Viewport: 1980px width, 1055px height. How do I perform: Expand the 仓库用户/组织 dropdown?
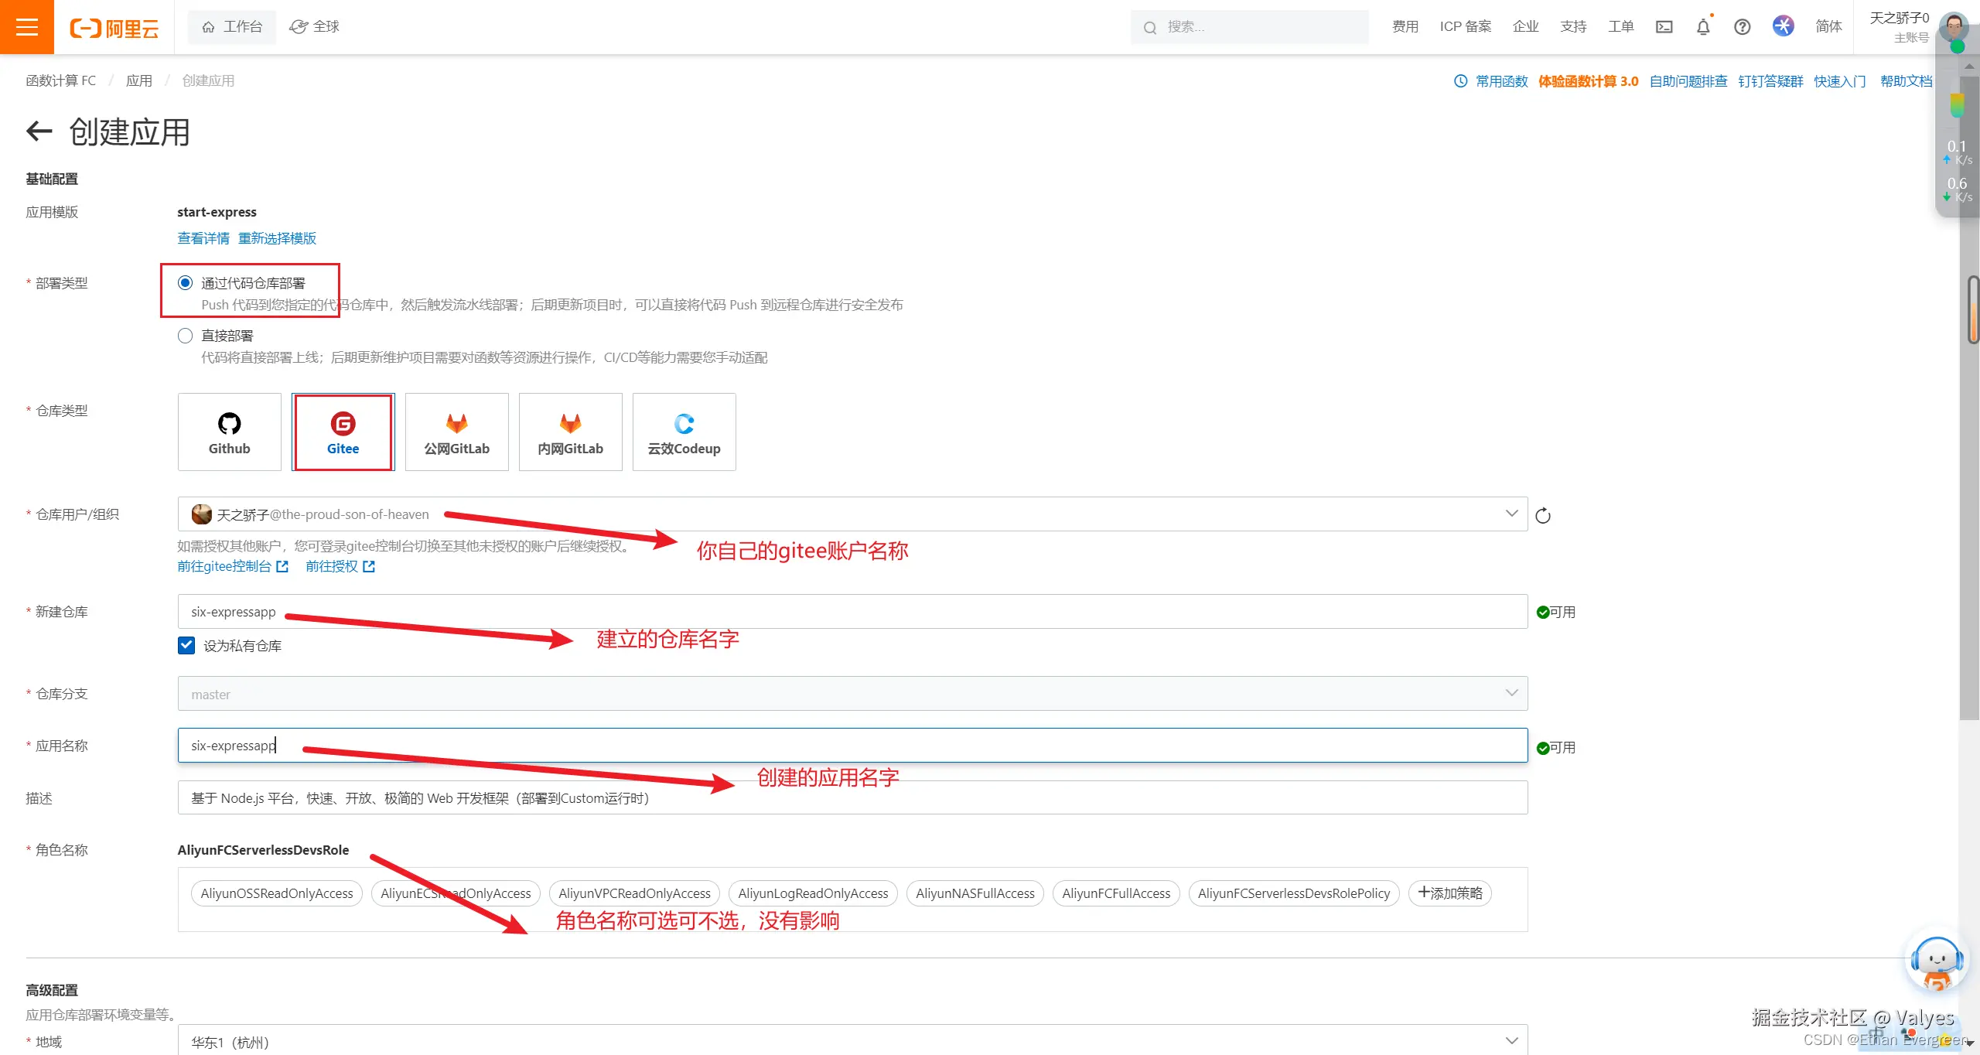1511,514
